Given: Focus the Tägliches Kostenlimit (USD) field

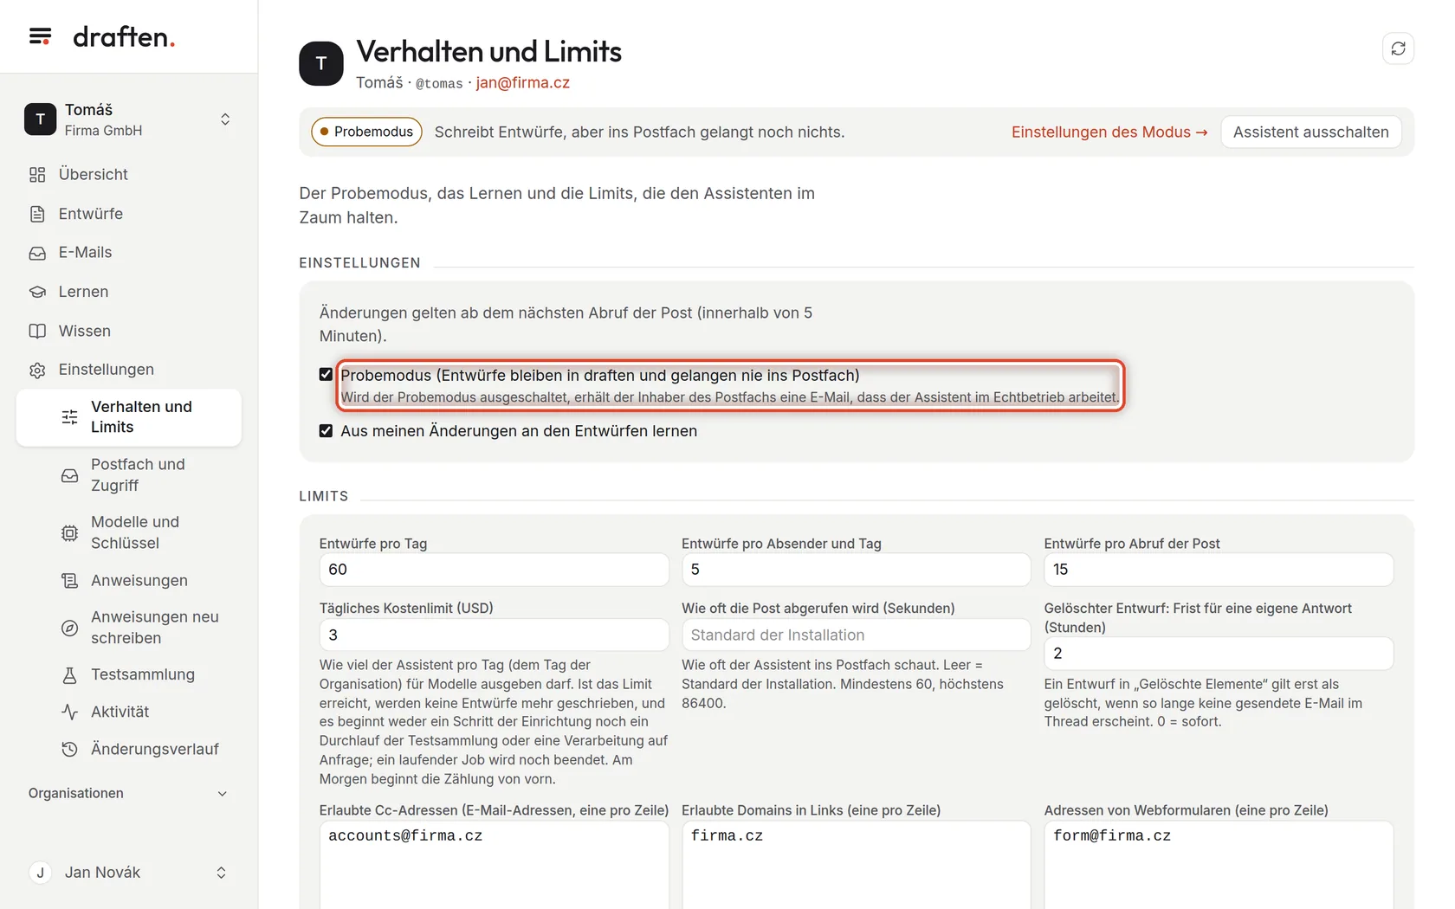Looking at the screenshot, I should [x=494, y=635].
